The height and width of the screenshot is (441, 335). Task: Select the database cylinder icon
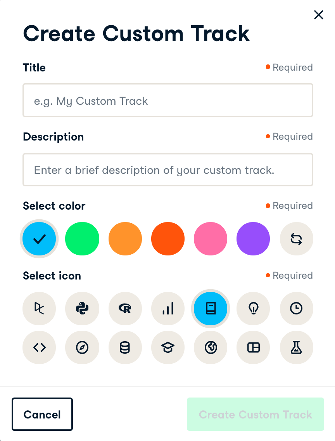[125, 347]
